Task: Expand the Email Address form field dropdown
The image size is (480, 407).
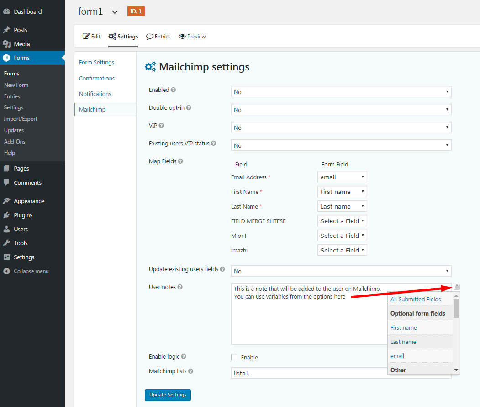Action: coord(342,177)
